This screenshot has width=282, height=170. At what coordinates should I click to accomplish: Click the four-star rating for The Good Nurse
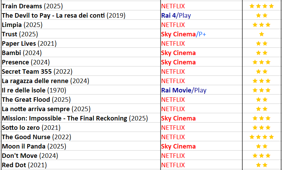pos(262,137)
